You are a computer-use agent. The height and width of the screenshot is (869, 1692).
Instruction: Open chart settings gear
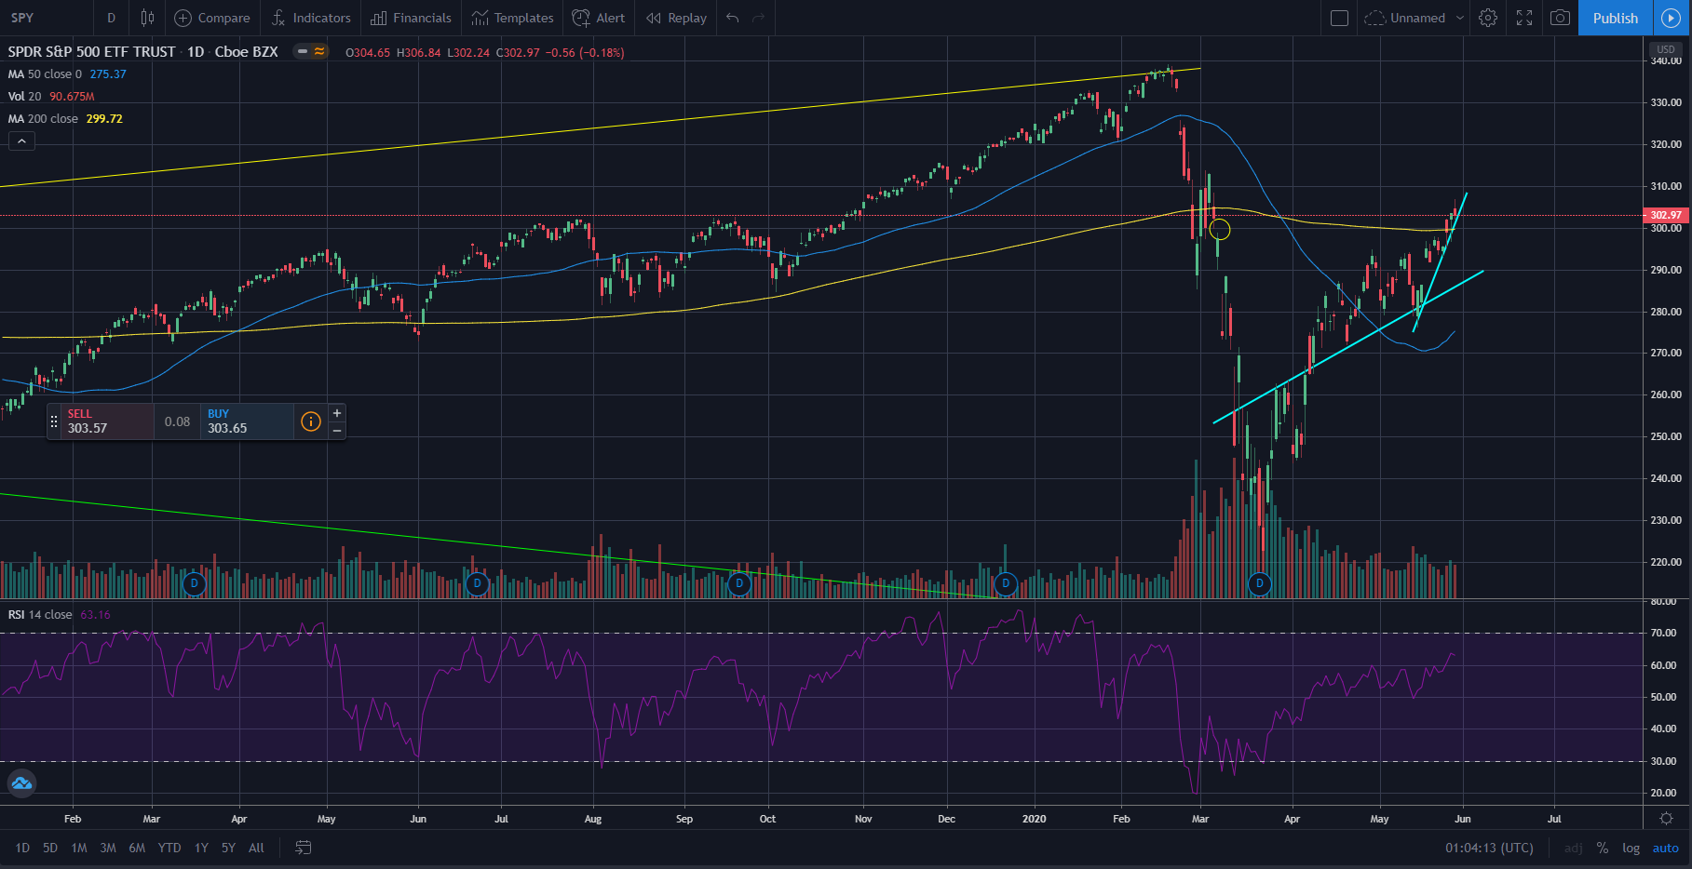pos(1488,18)
